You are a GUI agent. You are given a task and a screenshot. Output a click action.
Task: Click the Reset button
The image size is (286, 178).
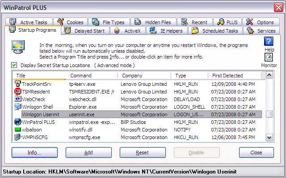[143, 153]
